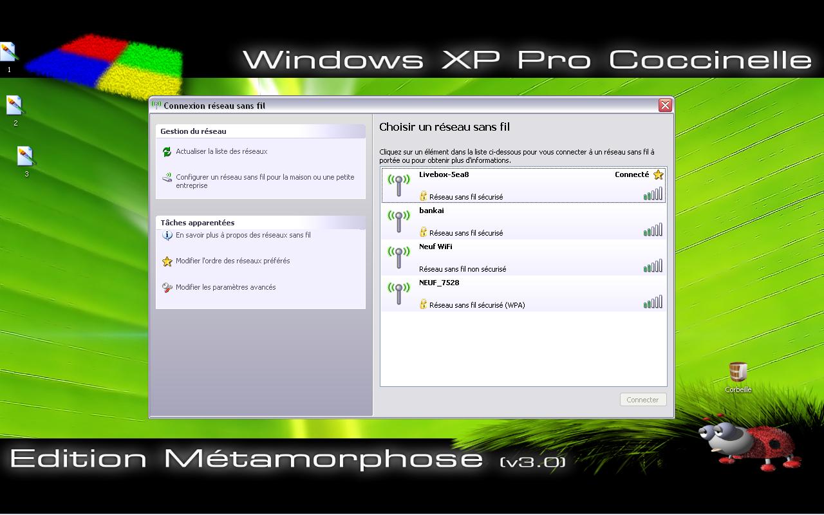Select the Neuf WiFi network name
The height and width of the screenshot is (515, 824).
(x=436, y=247)
